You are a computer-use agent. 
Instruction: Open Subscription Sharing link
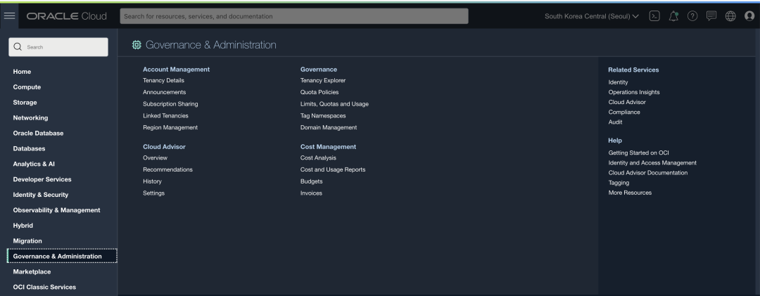(170, 104)
